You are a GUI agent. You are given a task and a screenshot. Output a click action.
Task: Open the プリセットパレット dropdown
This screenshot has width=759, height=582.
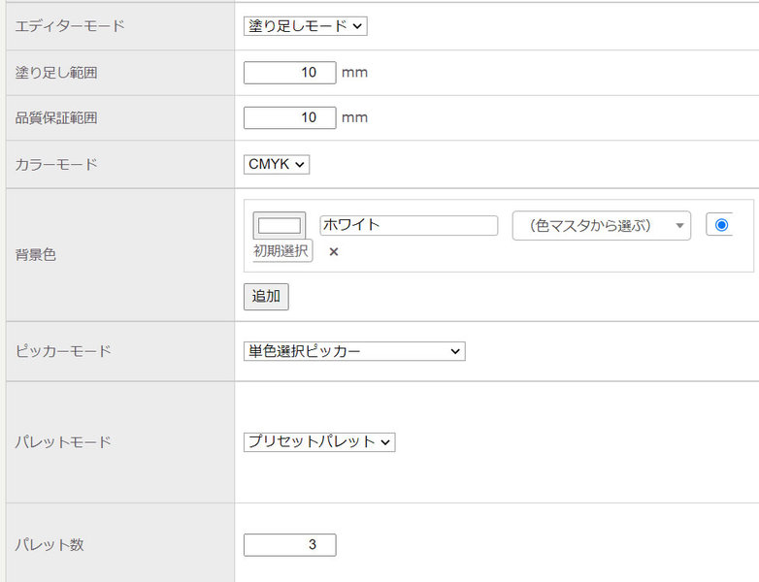point(319,442)
